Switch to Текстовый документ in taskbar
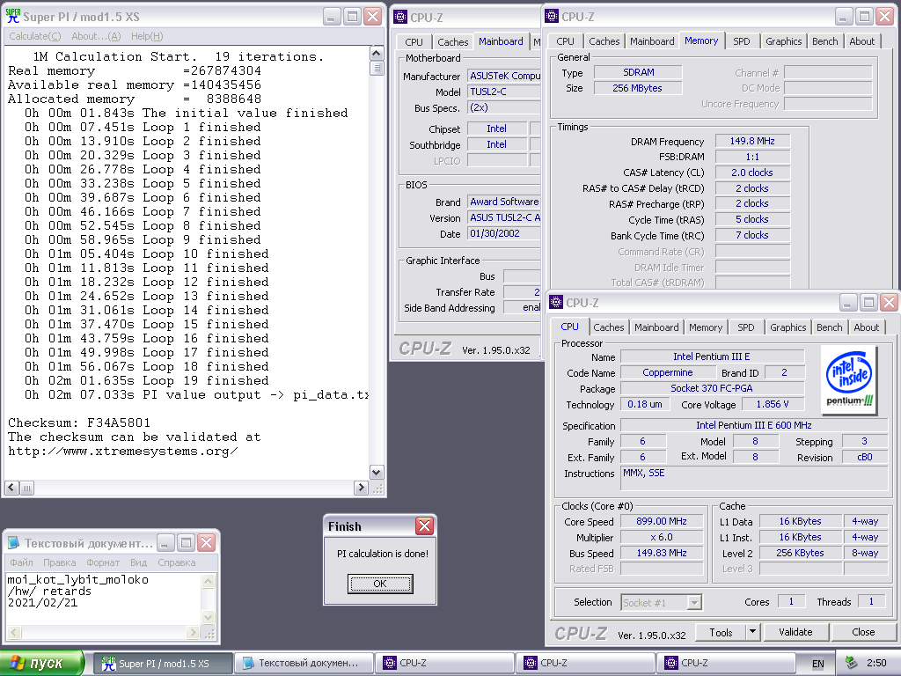901x676 pixels. pyautogui.click(x=304, y=664)
